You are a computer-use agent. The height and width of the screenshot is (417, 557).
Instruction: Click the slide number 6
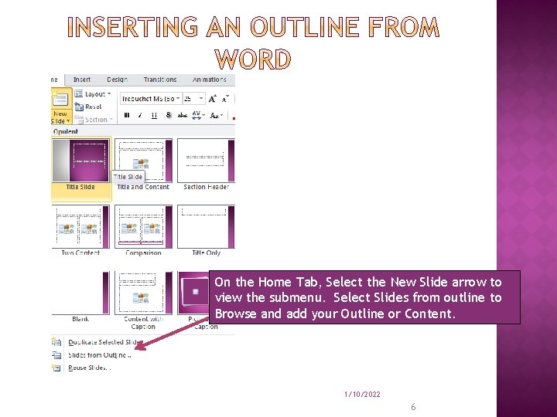[413, 407]
